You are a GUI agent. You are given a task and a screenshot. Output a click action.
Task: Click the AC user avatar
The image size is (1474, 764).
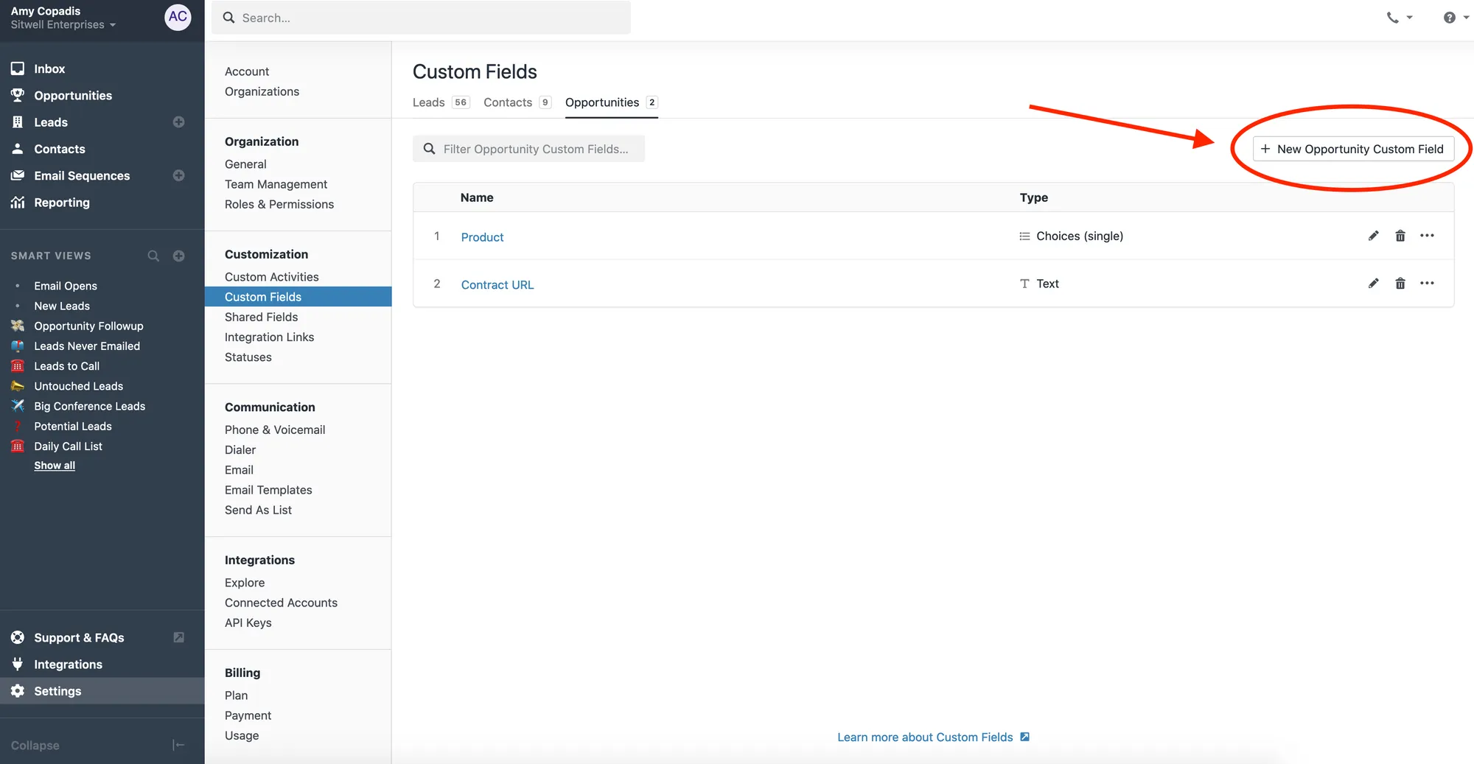click(x=178, y=17)
